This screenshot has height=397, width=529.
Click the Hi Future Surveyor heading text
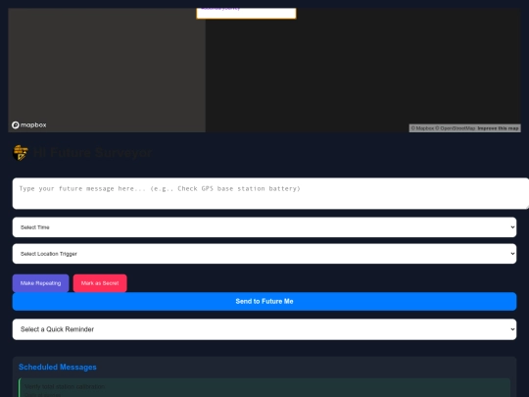92,153
